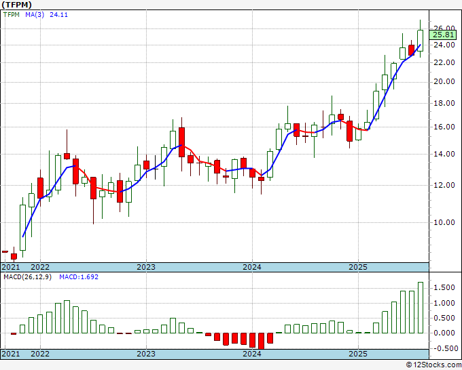Image resolution: width=462 pixels, height=370 pixels.
Task: Click the 2023 label on price timeline
Action: tap(146, 267)
